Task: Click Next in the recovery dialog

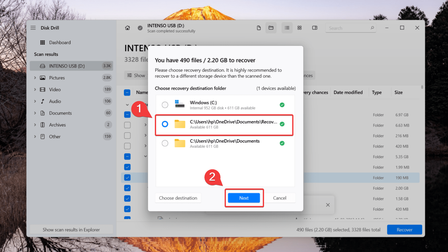Action: point(244,198)
